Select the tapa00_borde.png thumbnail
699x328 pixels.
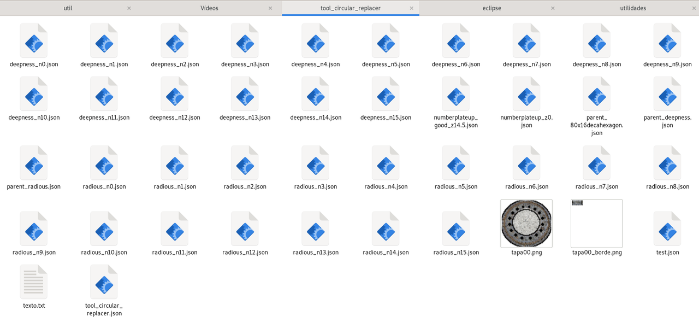597,223
